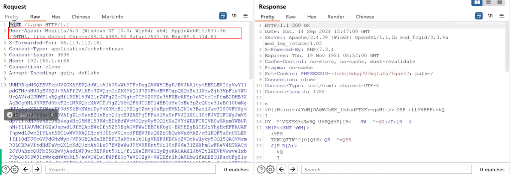511x175 pixels.
Task: Click the 'HTTP/1.1 200 OK' response status line
Action: click(287, 25)
